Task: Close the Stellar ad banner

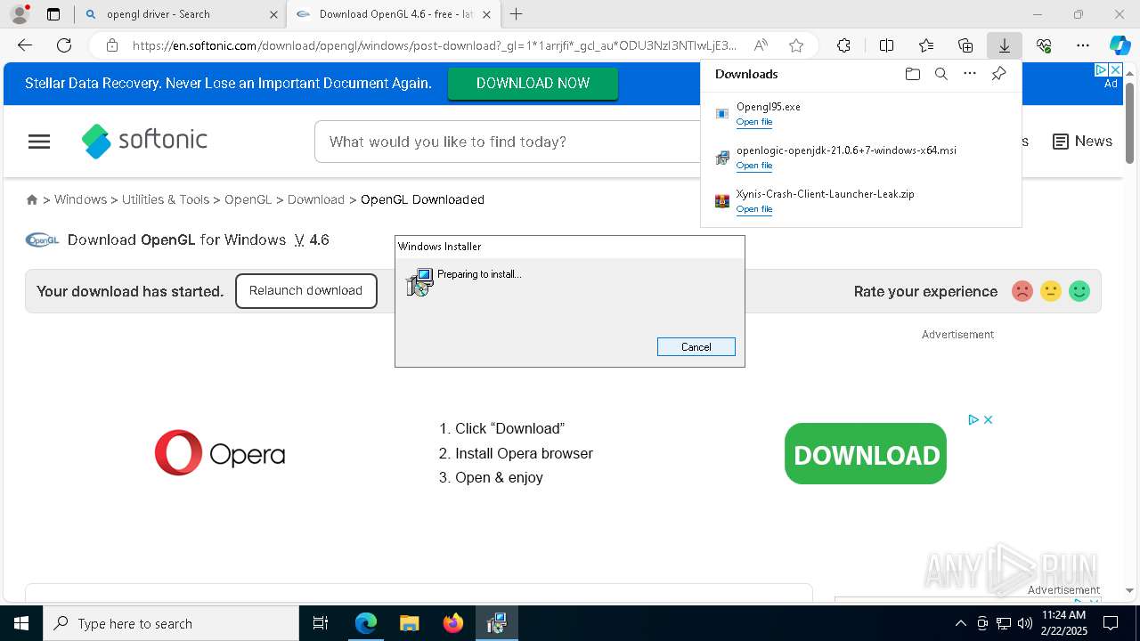Action: (1114, 69)
